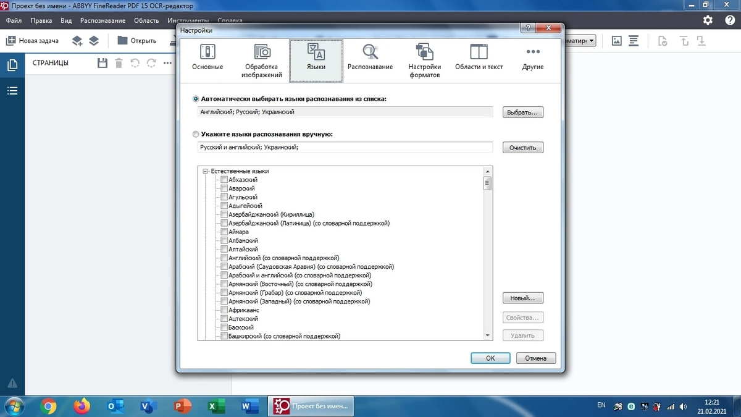Click the automatic languages list field

point(345,112)
